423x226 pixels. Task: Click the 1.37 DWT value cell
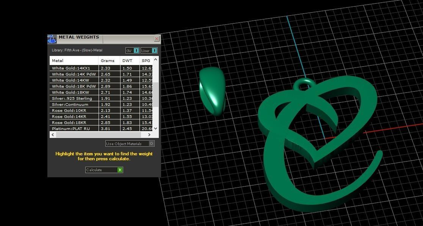tap(130, 111)
